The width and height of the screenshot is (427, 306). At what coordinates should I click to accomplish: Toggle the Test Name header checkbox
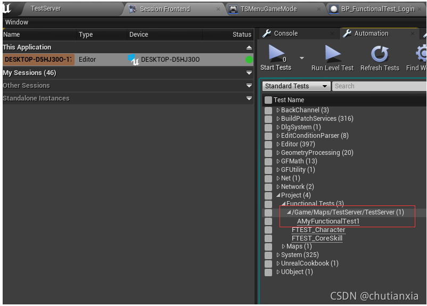(268, 100)
